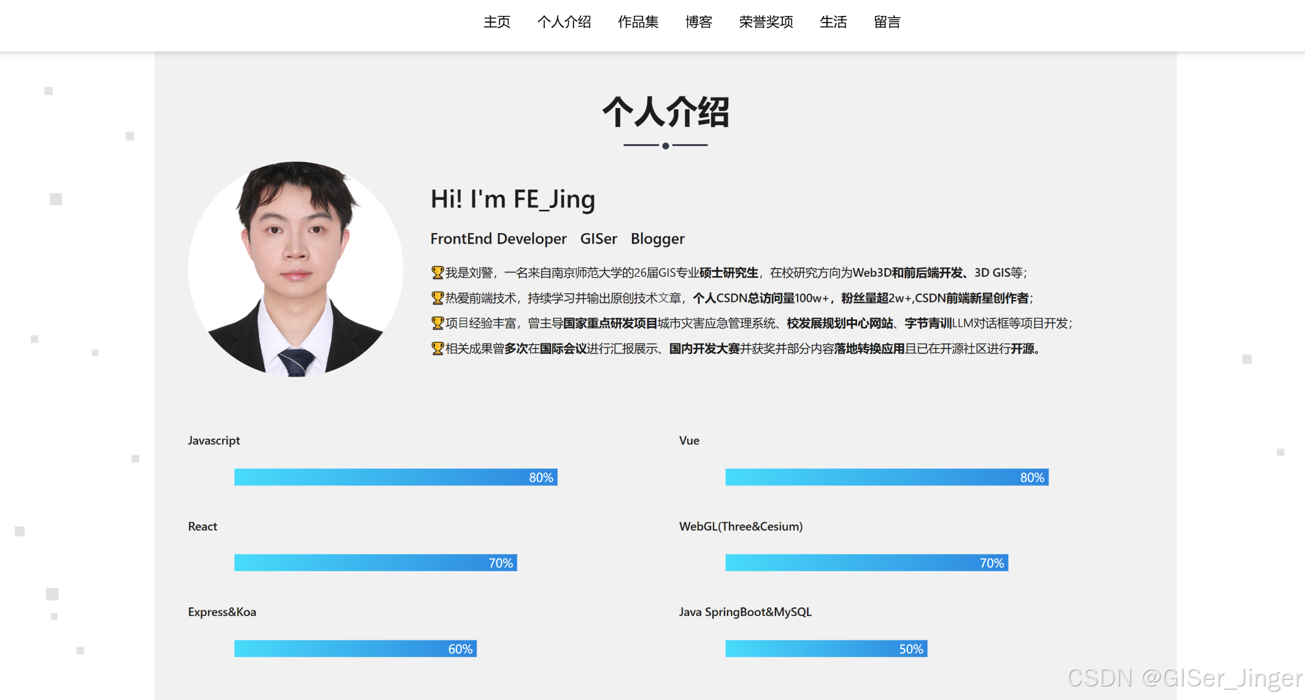Navigate to the 博客 section

tap(698, 22)
